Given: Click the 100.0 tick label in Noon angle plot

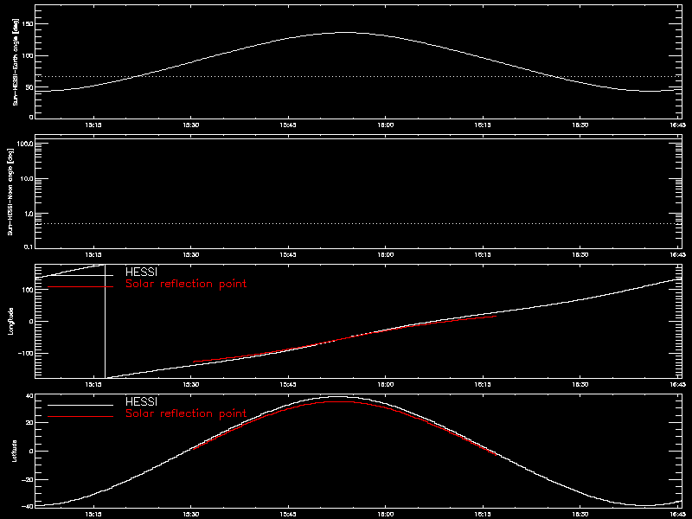Looking at the screenshot, I should [26, 144].
